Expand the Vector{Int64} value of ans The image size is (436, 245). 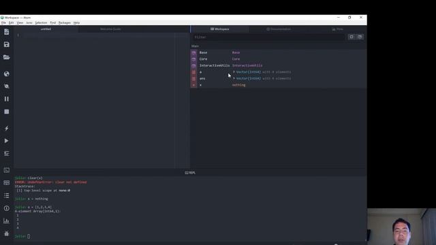pyautogui.click(x=234, y=78)
